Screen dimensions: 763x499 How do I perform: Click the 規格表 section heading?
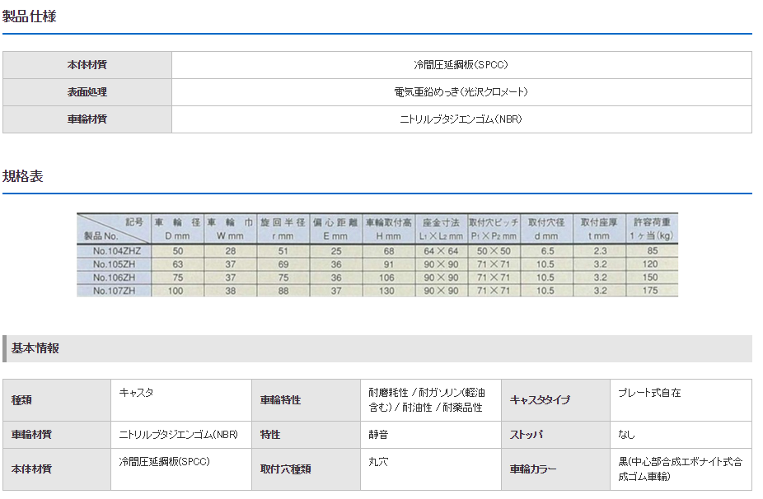pyautogui.click(x=22, y=176)
